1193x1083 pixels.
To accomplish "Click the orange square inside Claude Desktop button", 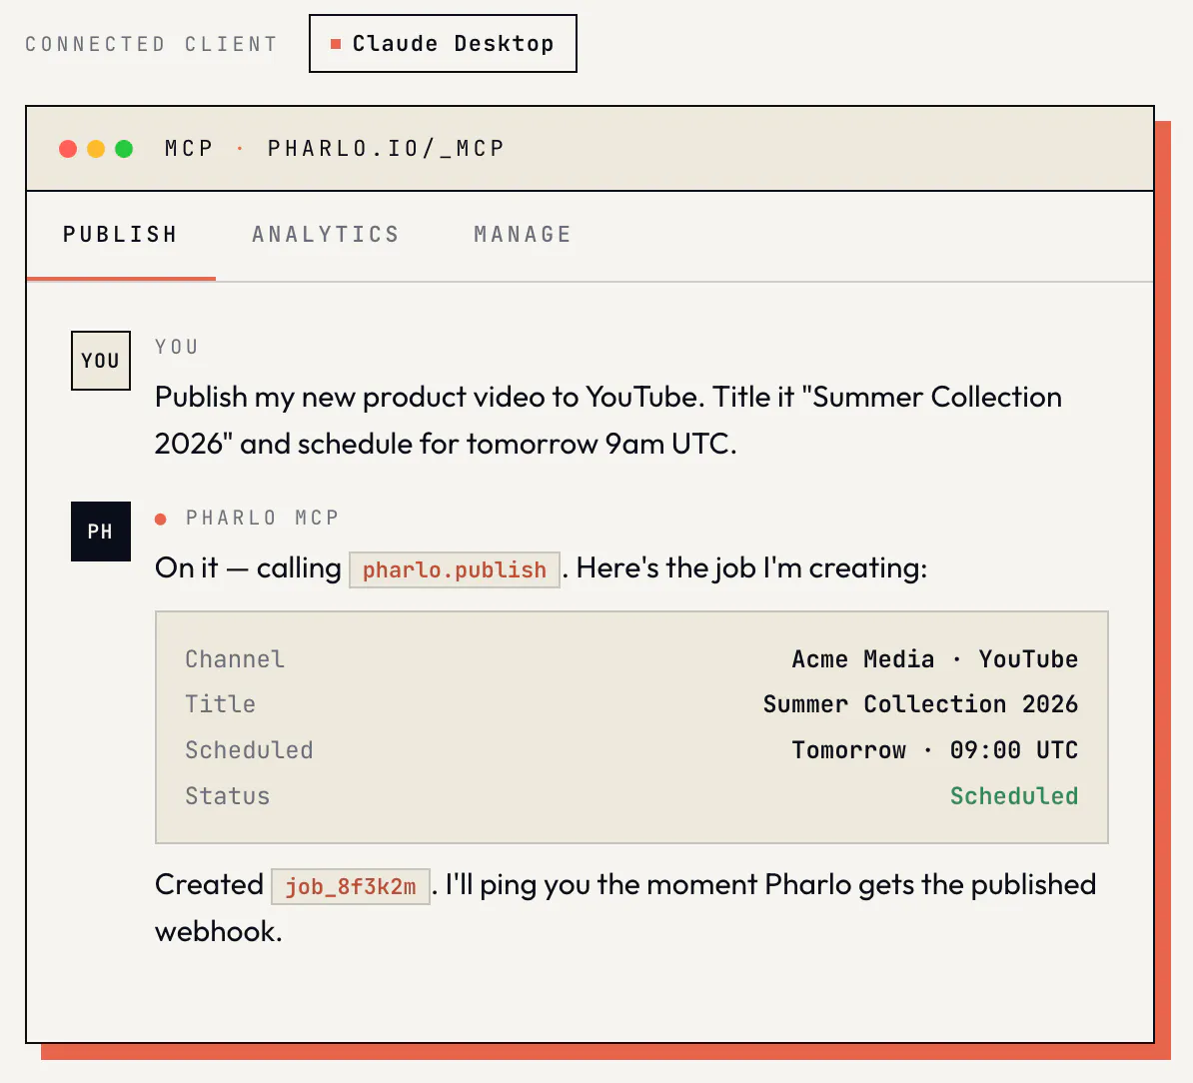I will tap(336, 44).
